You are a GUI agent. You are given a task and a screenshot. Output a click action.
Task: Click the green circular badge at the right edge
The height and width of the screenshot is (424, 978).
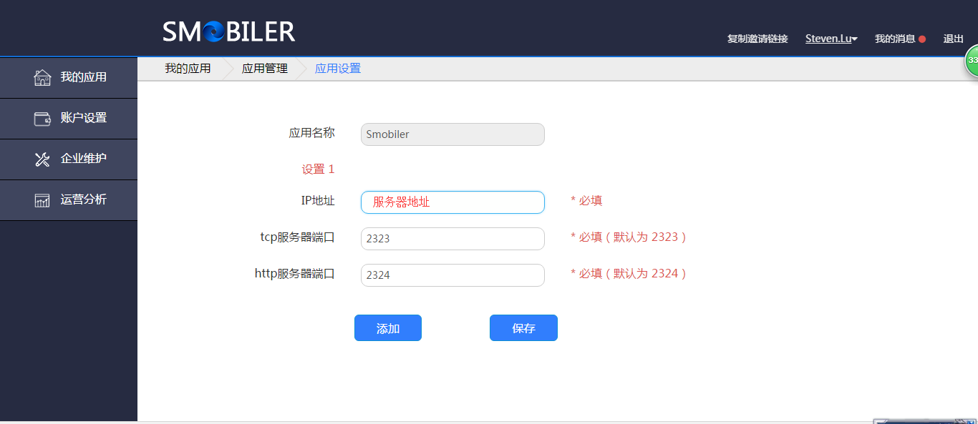click(972, 61)
